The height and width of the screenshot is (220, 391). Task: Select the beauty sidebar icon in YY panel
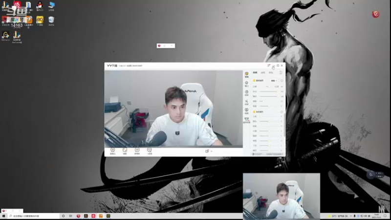[246, 75]
